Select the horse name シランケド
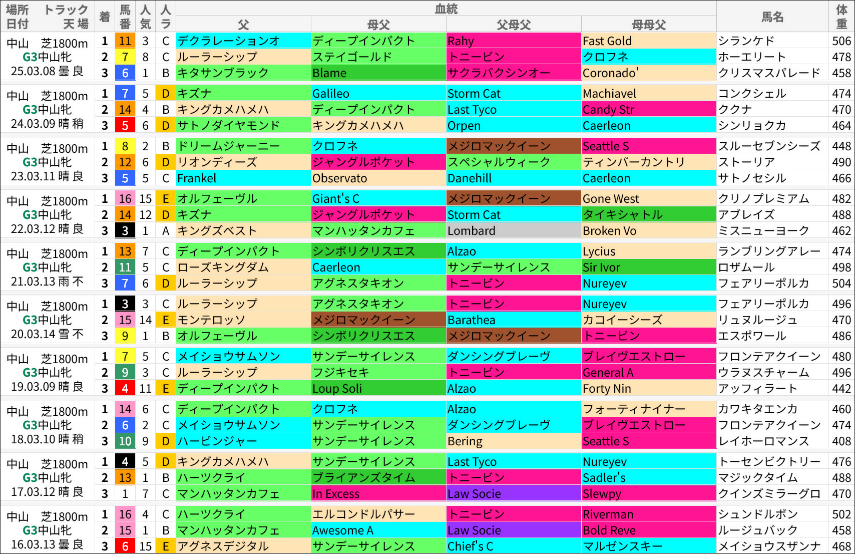 click(746, 41)
